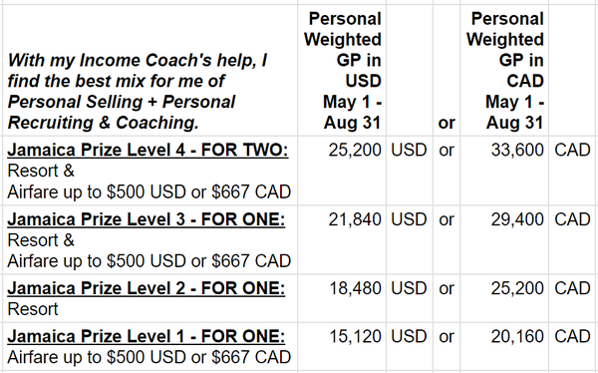
Task: Select the 25,200 CAD value for Level 2
Action: tap(517, 288)
